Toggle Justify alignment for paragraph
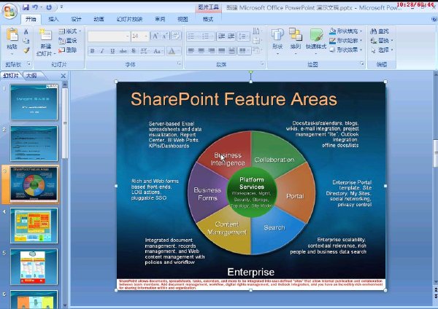The width and height of the screenshot is (438, 309). coord(221,50)
